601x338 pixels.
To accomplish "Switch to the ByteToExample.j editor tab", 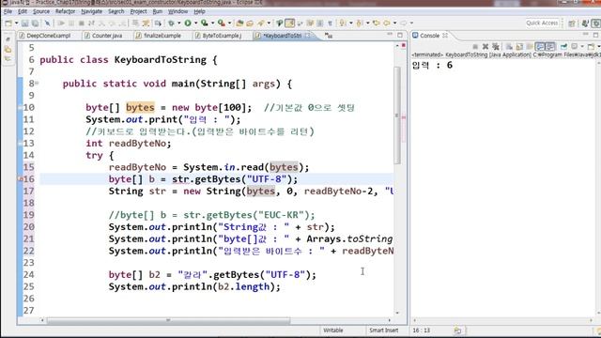I will 222,36.
